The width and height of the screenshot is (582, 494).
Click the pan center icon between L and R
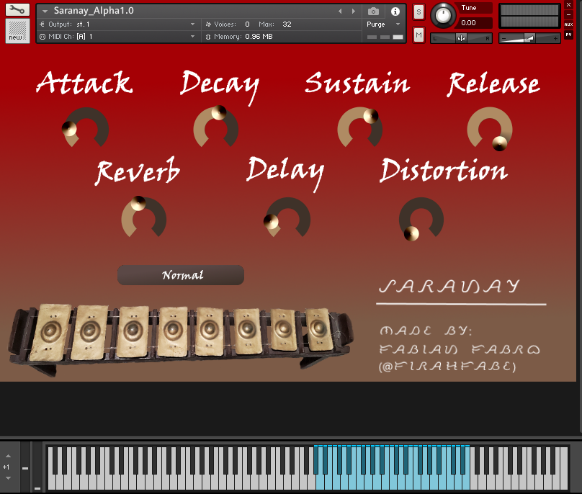tap(461, 37)
